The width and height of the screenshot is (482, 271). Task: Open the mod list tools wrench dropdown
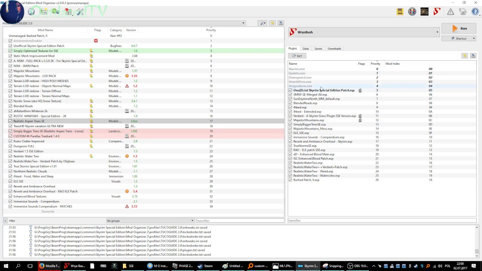tap(262, 23)
